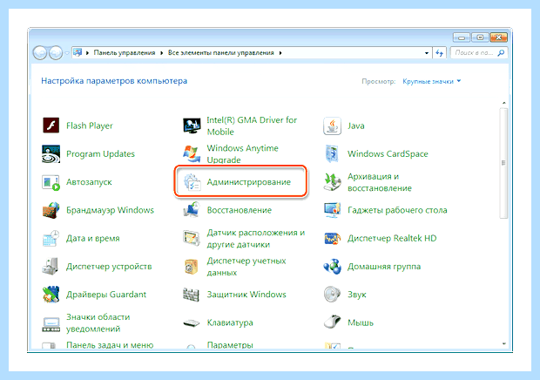Open the Дата и время icon
Screen dimensions: 540x380
(51, 239)
